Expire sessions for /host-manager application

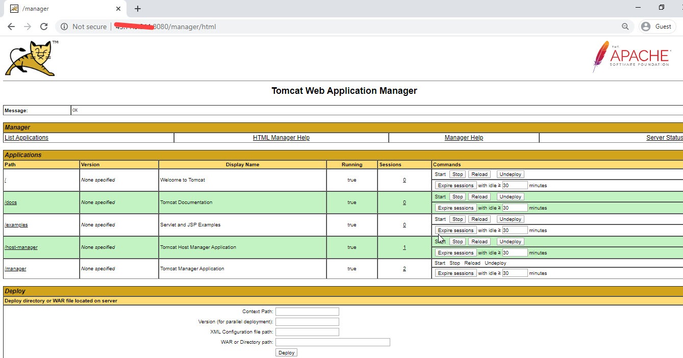point(456,253)
